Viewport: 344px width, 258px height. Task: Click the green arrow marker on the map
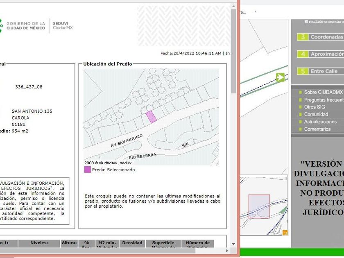[x=280, y=77]
